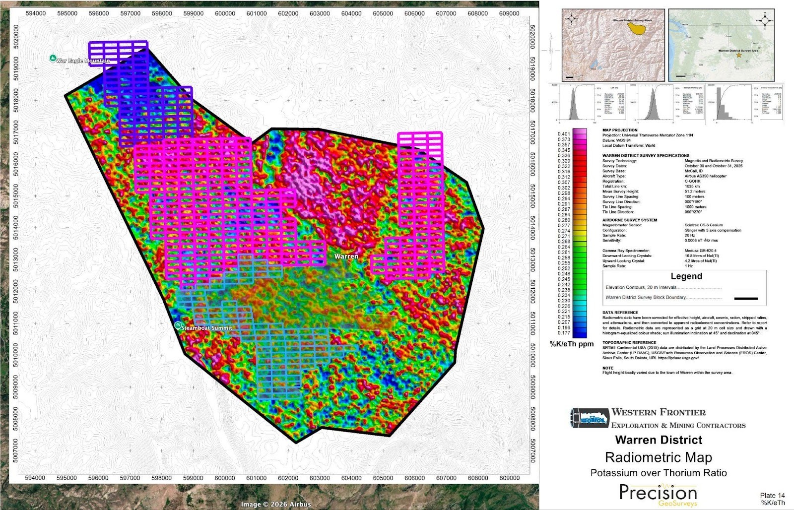Click the orange star marking Warren District Survey Area
The width and height of the screenshot is (794, 510).
(739, 55)
